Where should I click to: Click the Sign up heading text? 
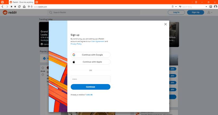(75, 35)
